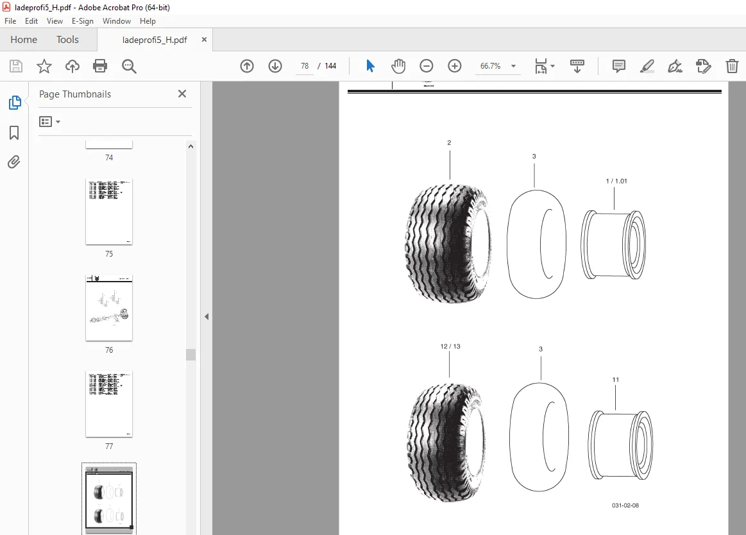
Task: Switch to the Tools tab
Action: click(67, 40)
